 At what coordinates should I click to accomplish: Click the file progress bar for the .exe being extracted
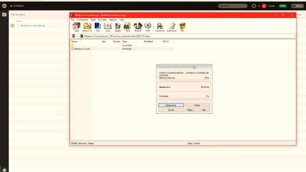(184, 81)
